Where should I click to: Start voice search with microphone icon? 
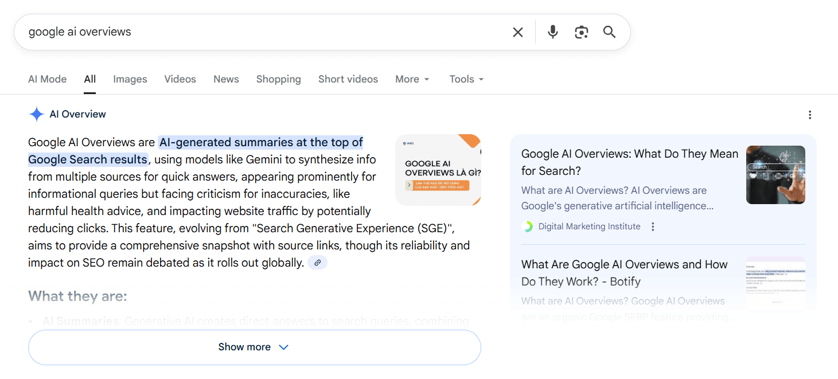tap(552, 32)
